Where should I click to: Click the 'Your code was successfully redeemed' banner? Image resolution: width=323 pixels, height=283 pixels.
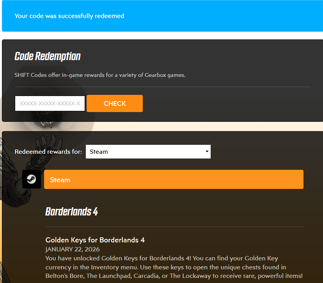pyautogui.click(x=162, y=16)
